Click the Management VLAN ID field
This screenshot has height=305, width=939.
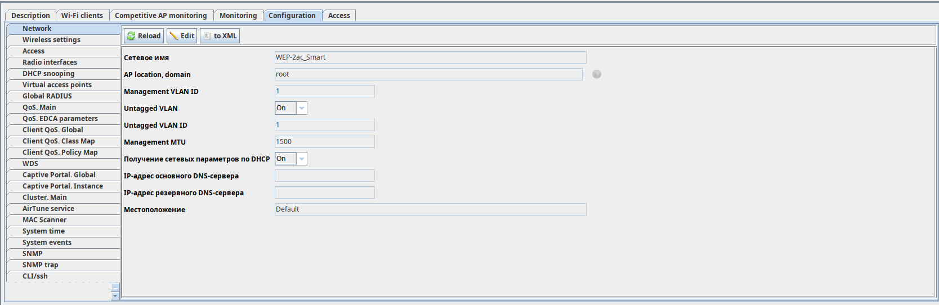324,91
